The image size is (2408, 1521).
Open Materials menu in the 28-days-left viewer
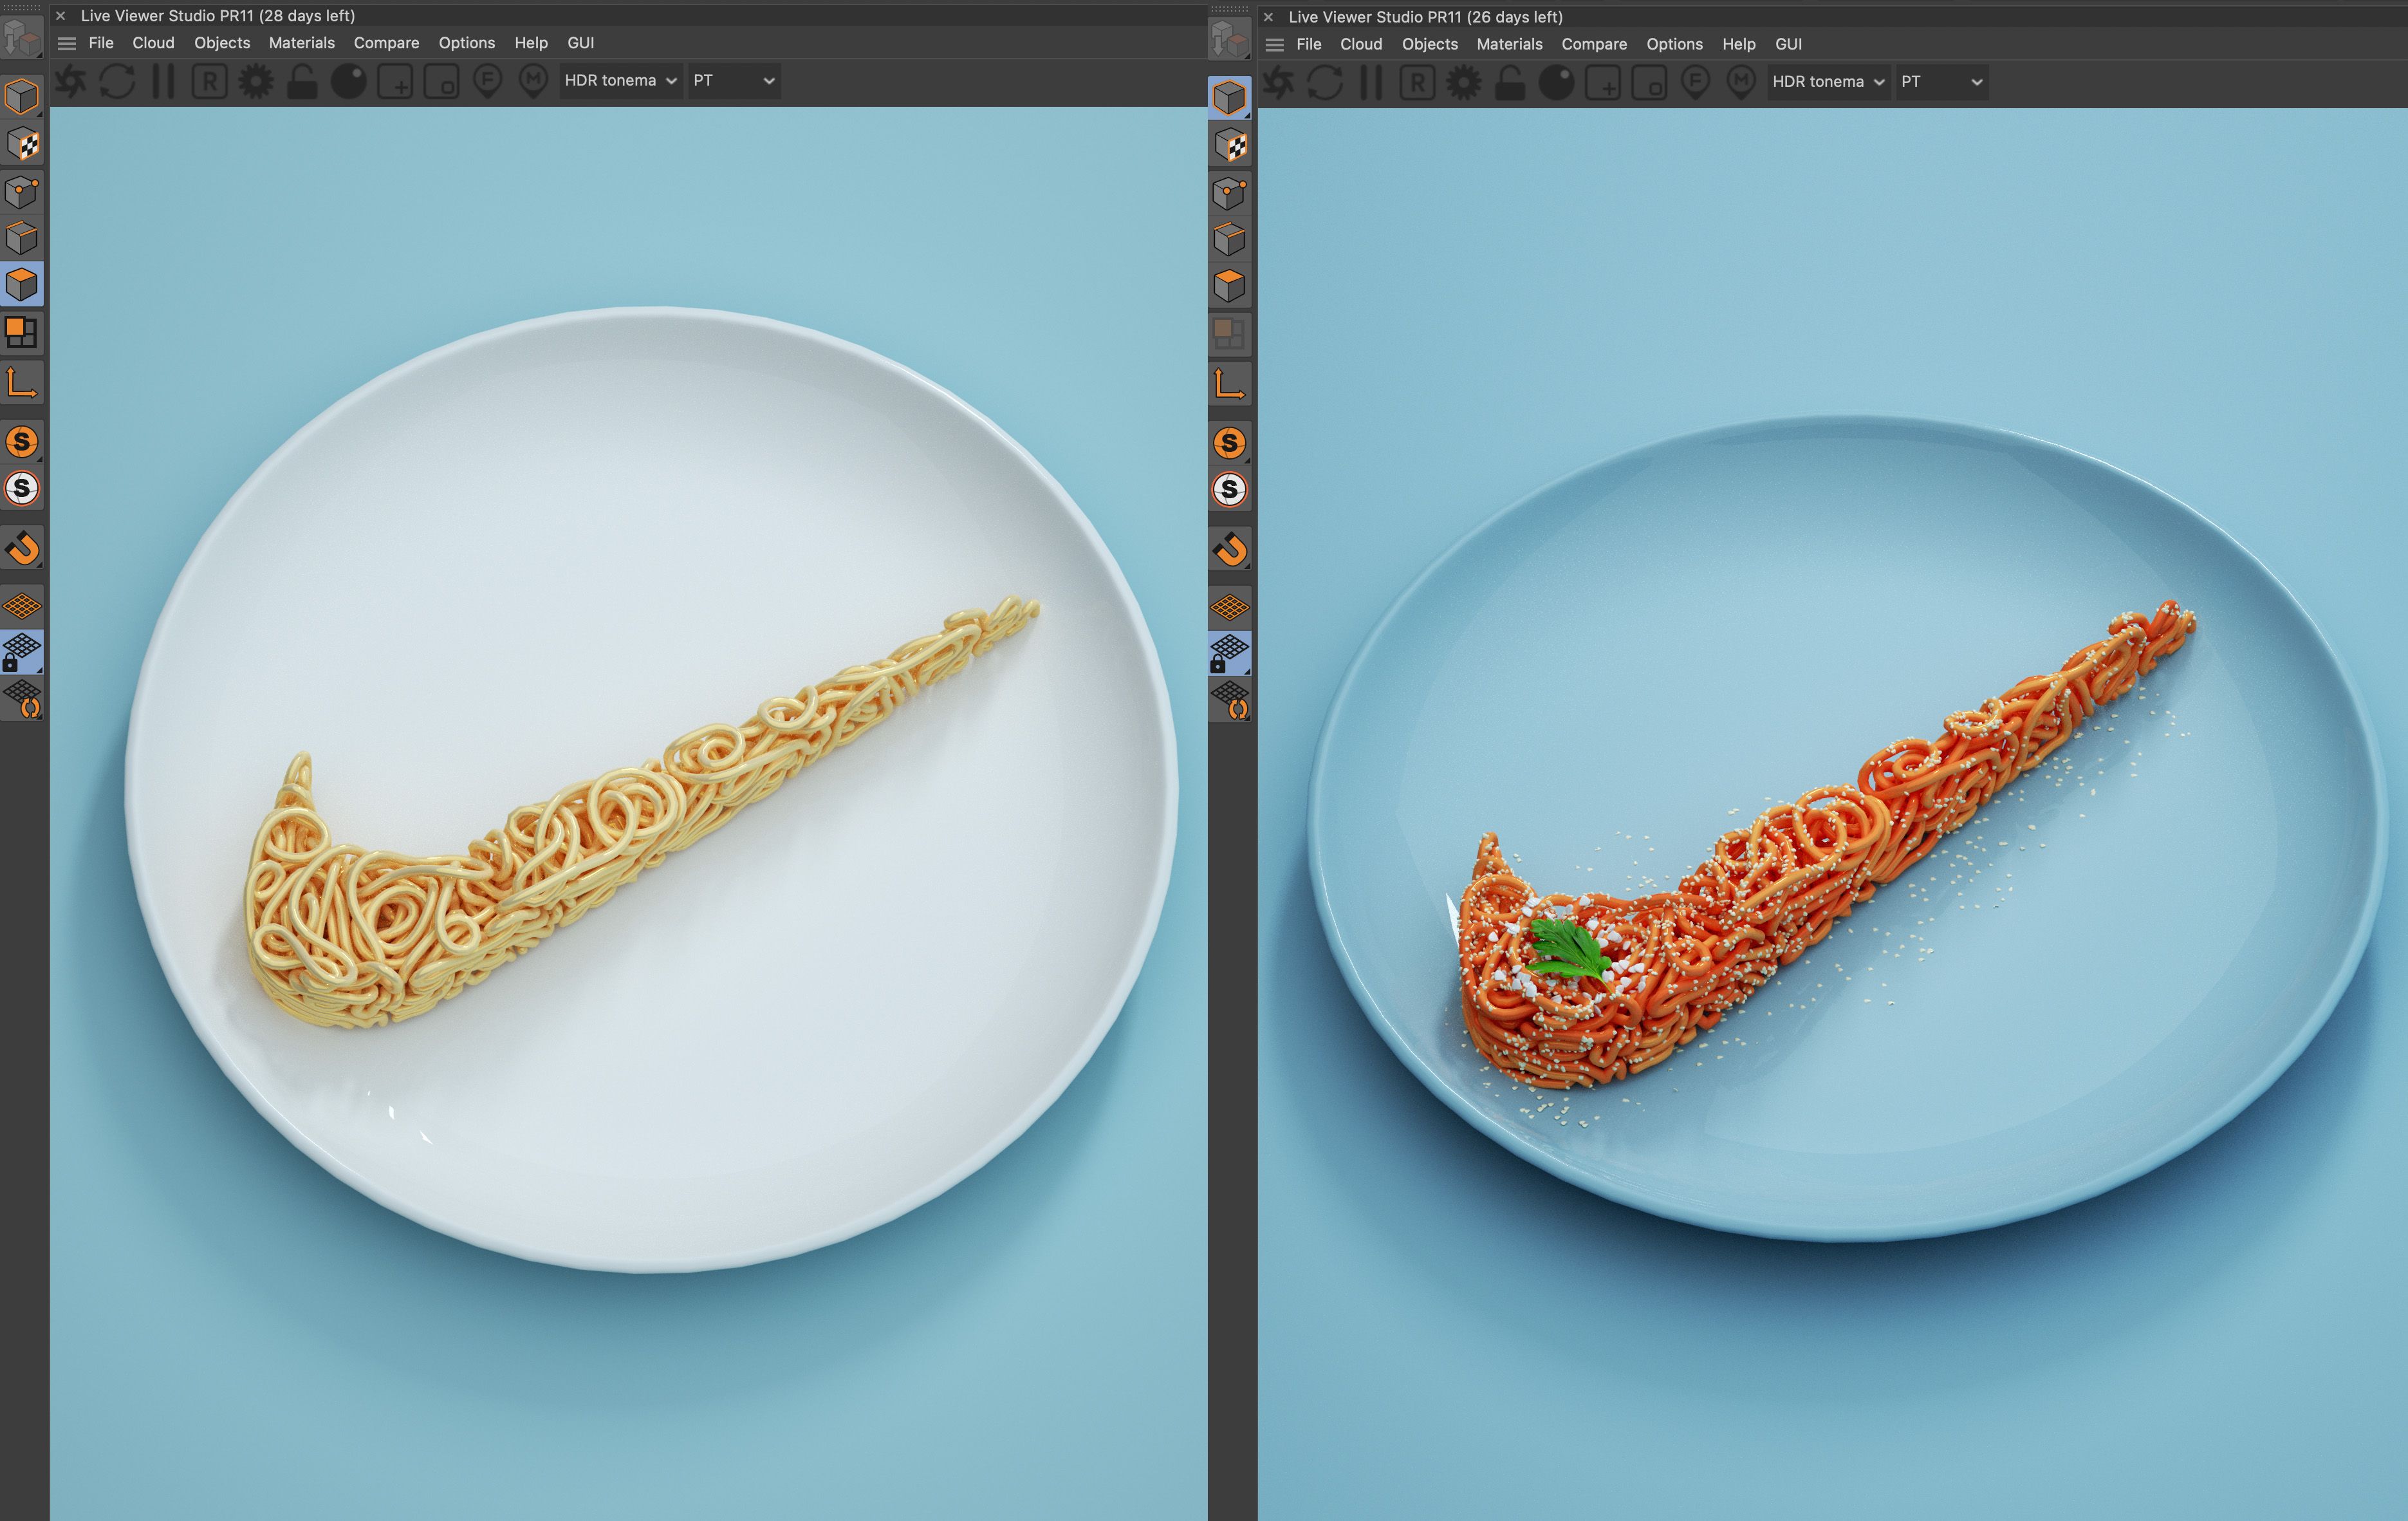coord(301,43)
